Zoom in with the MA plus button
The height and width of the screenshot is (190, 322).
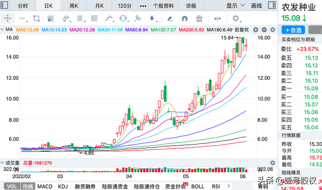(256, 30)
